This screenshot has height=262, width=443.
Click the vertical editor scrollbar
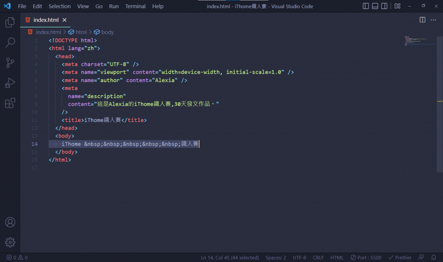[440, 104]
